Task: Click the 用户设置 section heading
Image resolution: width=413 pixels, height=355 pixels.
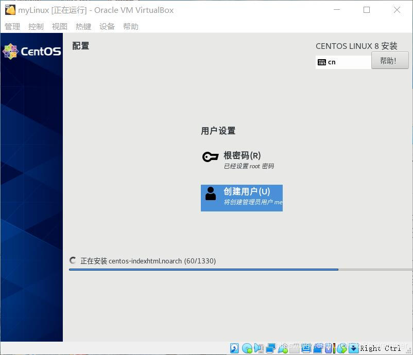Action: pyautogui.click(x=218, y=131)
